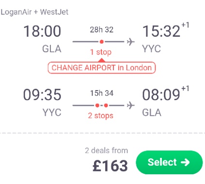Click the second red return stop dot
The height and width of the screenshot is (184, 205).
pyautogui.click(x=106, y=106)
